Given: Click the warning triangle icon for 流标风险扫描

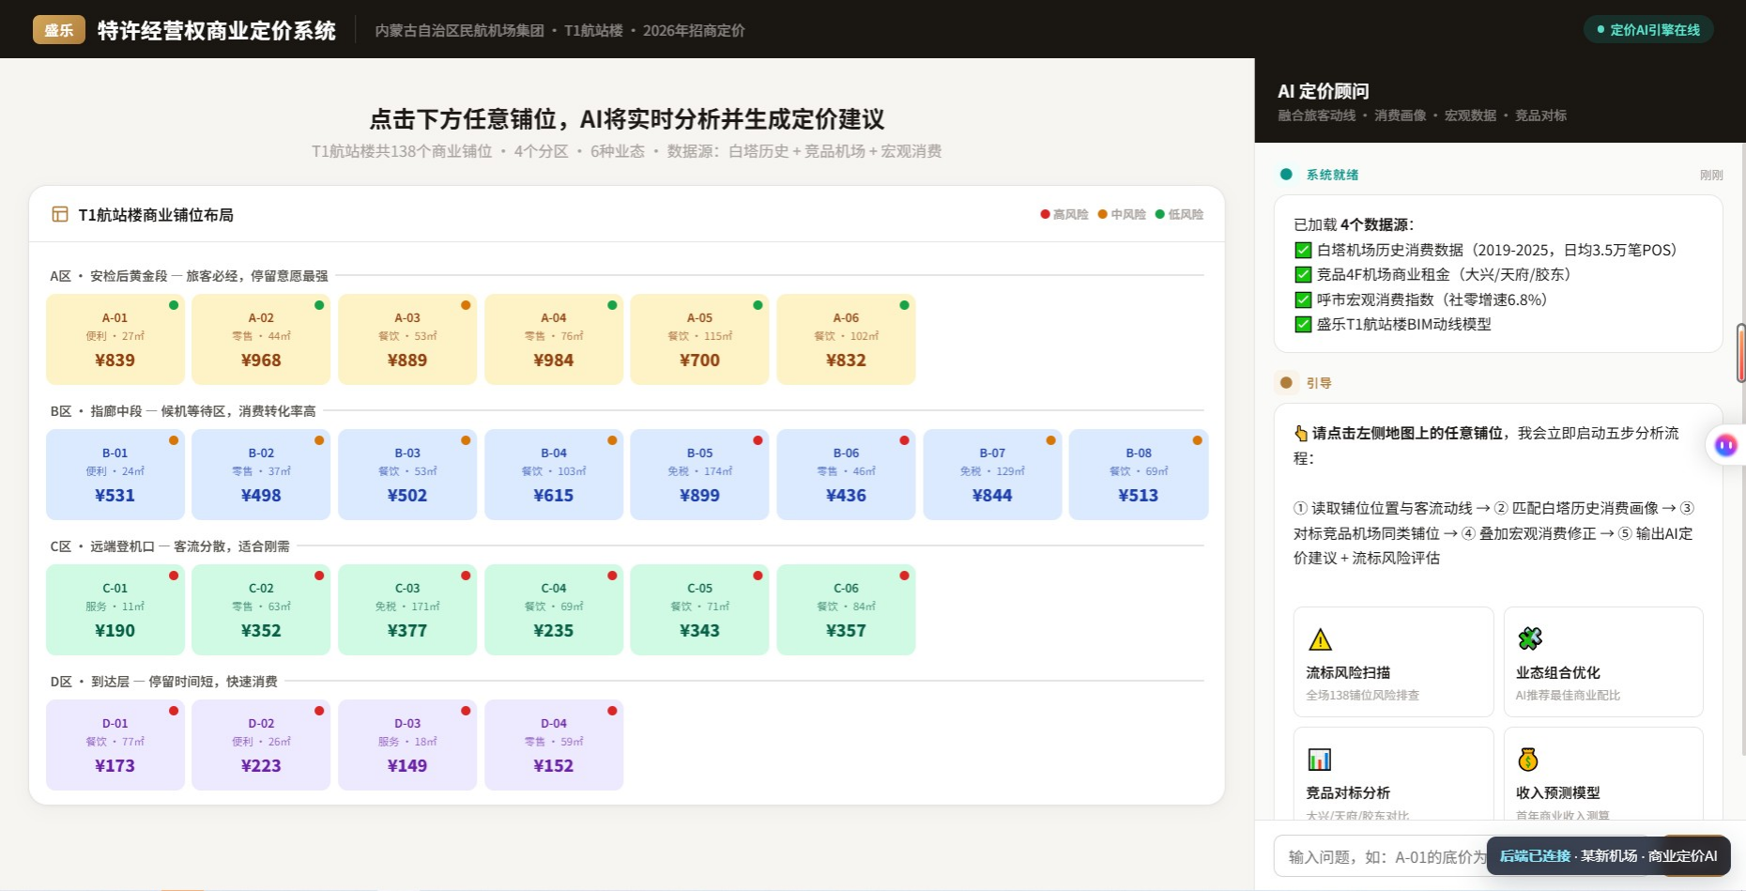Looking at the screenshot, I should pyautogui.click(x=1320, y=639).
